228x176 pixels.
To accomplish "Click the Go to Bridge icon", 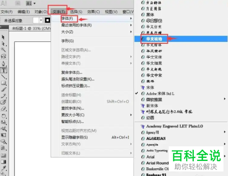I will click(x=17, y=3).
